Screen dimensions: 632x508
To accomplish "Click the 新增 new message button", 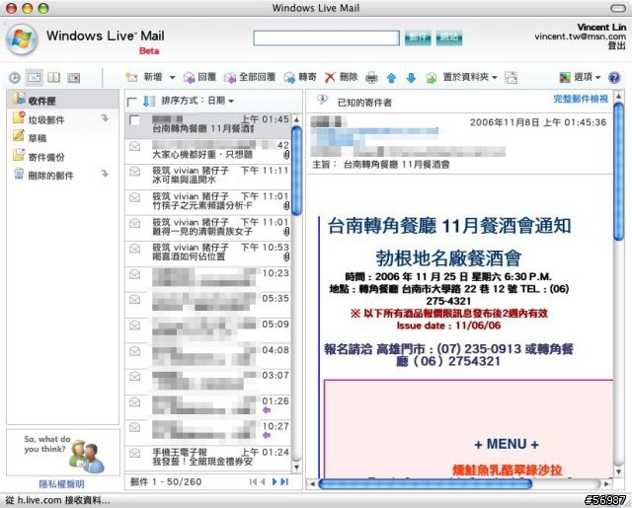I will 144,77.
